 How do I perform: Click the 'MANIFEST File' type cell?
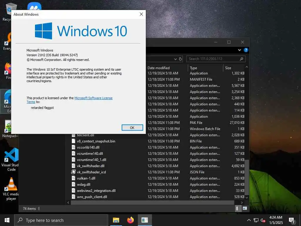coord(201,79)
